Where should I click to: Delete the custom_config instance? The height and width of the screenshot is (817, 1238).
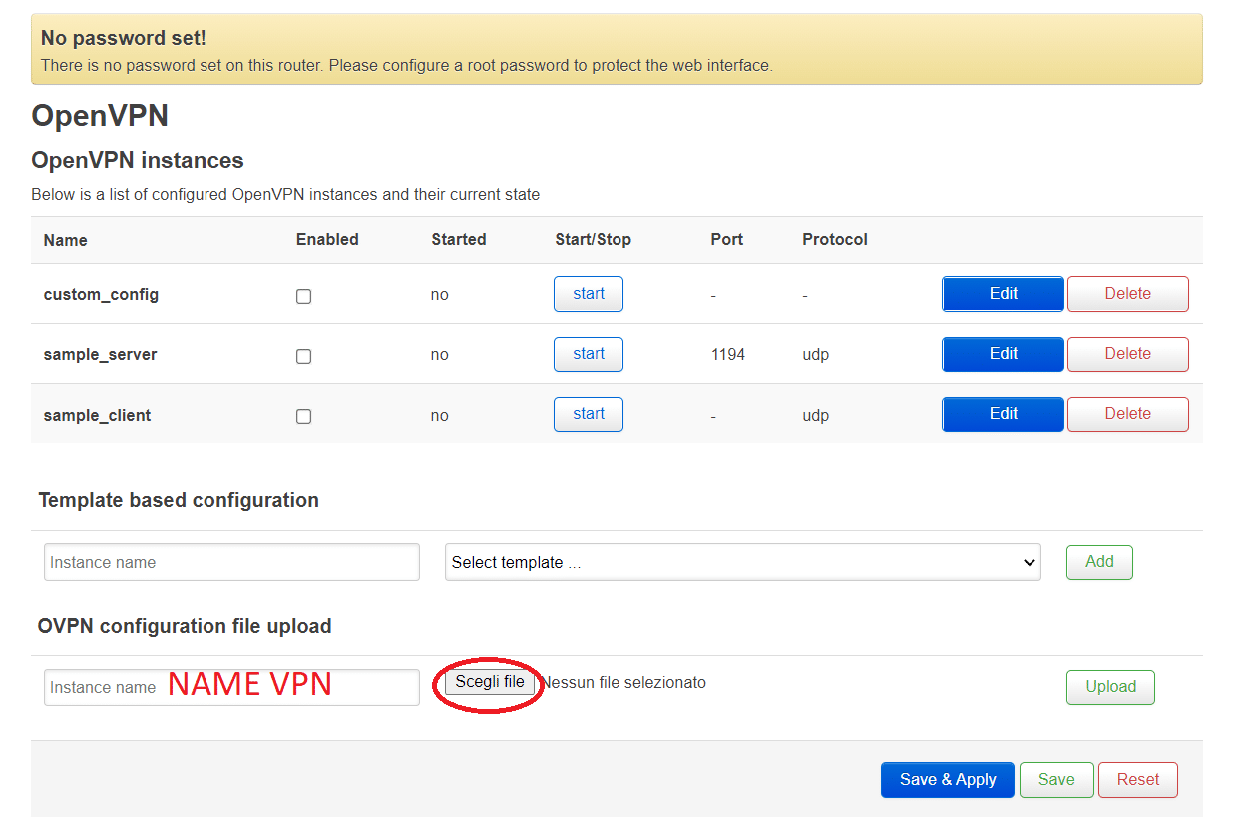(x=1127, y=294)
